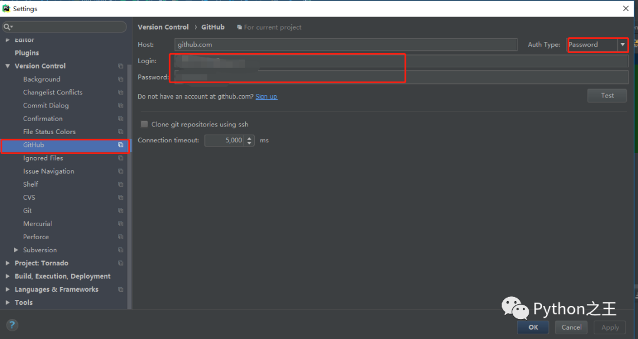The height and width of the screenshot is (339, 638).
Task: Close the Settings dialog
Action: [626, 8]
